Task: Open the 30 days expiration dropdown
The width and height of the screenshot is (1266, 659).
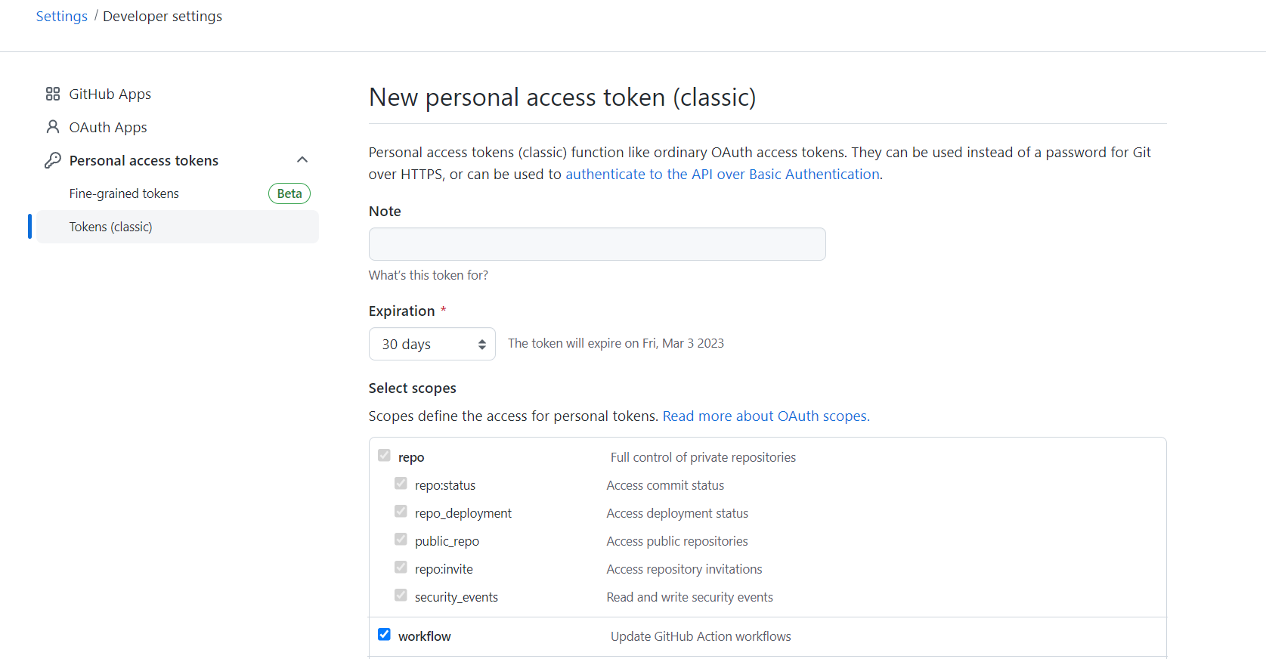Action: [x=432, y=344]
